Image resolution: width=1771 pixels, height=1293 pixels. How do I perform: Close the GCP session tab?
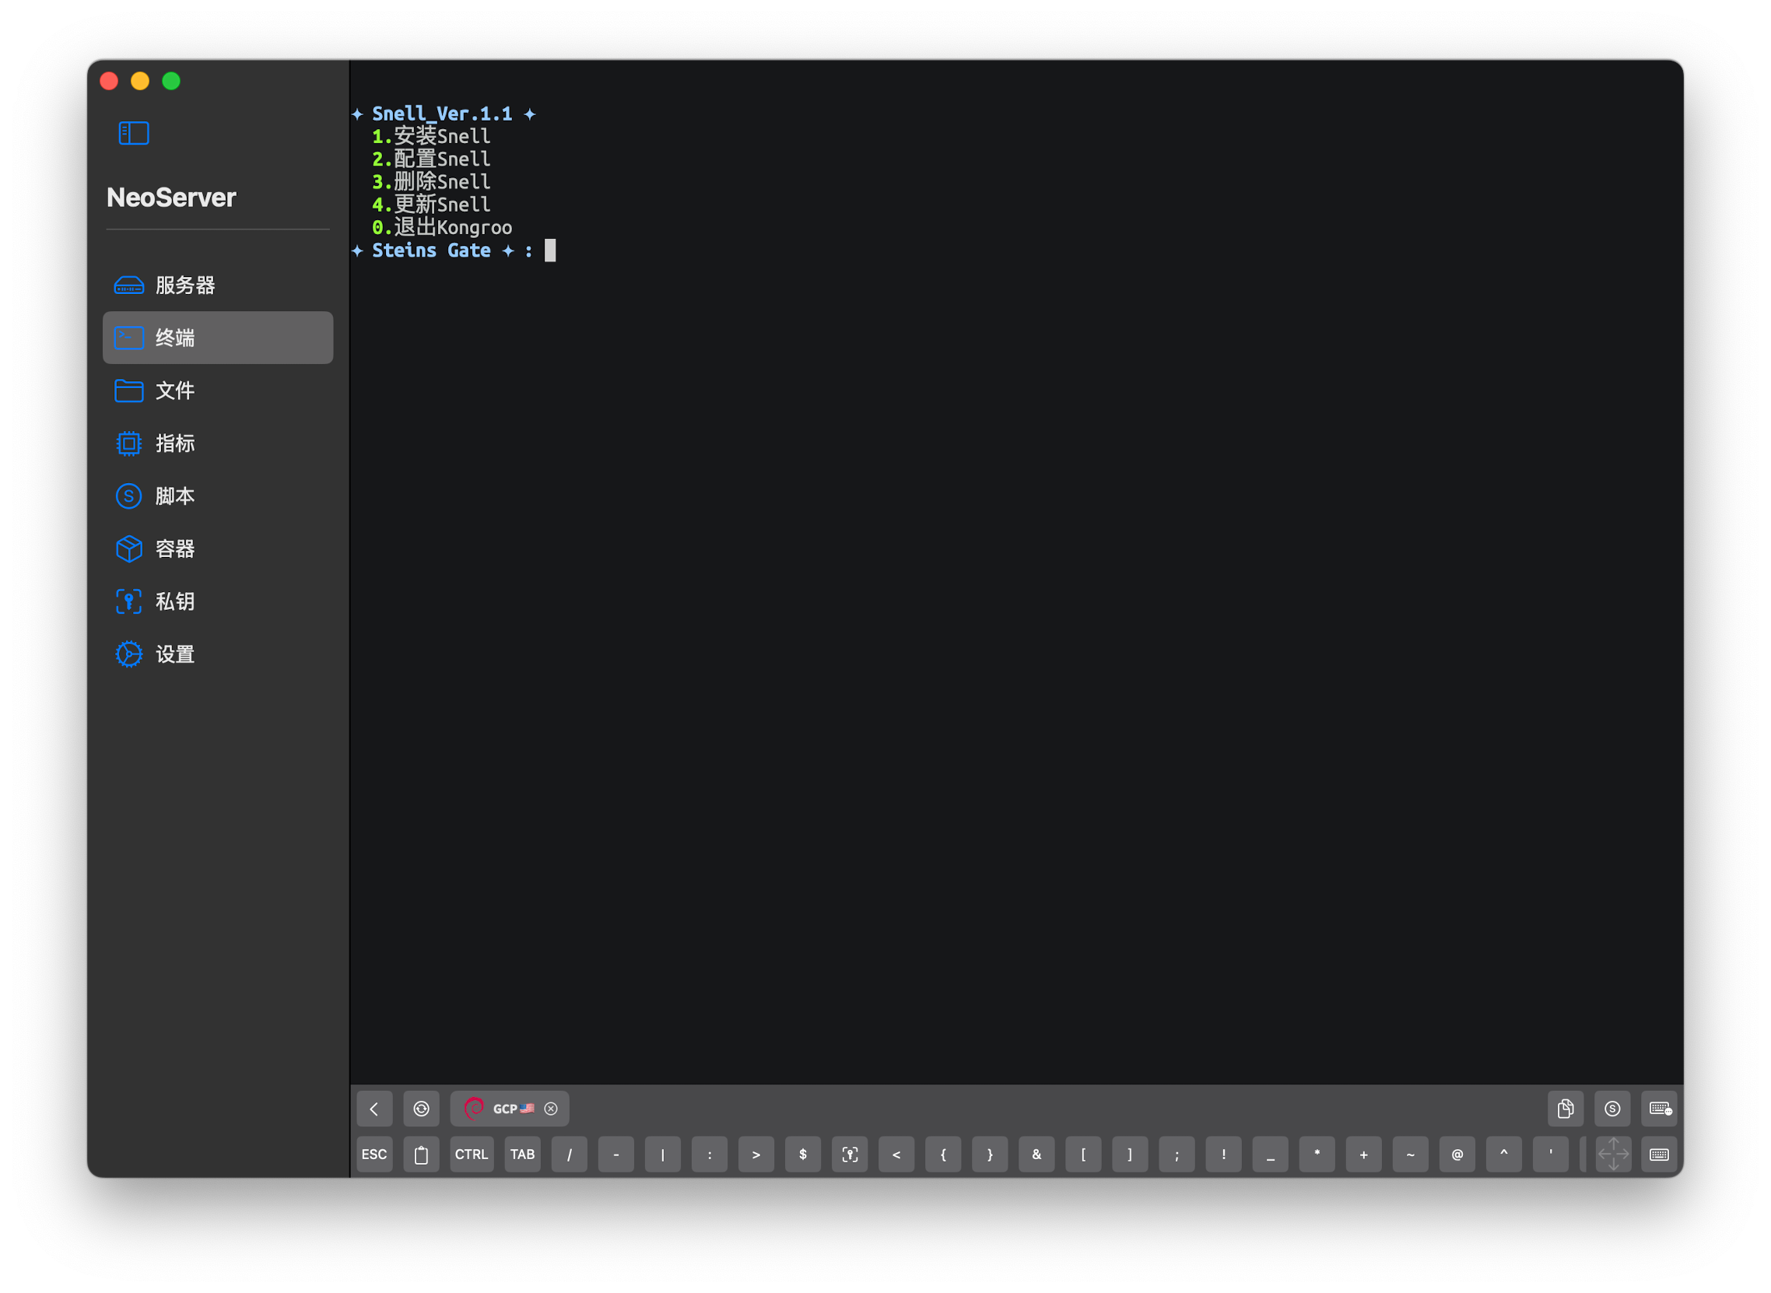click(x=551, y=1109)
